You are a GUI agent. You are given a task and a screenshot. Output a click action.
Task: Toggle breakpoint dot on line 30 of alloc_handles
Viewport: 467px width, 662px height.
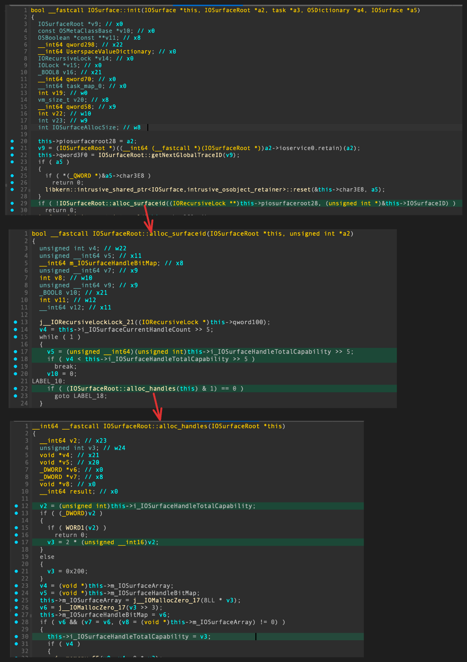pos(16,636)
